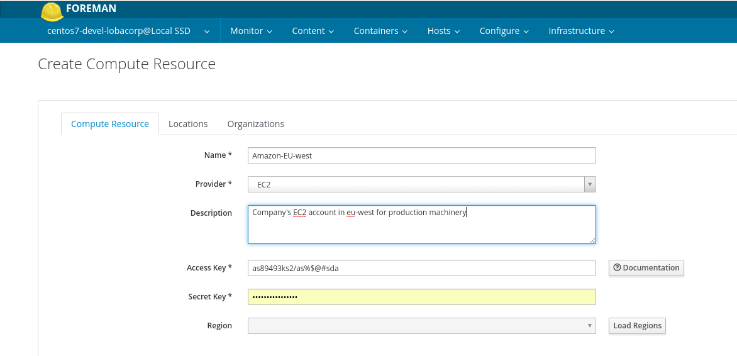This screenshot has height=356, width=737.
Task: Focus the Access Key field
Action: [x=421, y=268]
